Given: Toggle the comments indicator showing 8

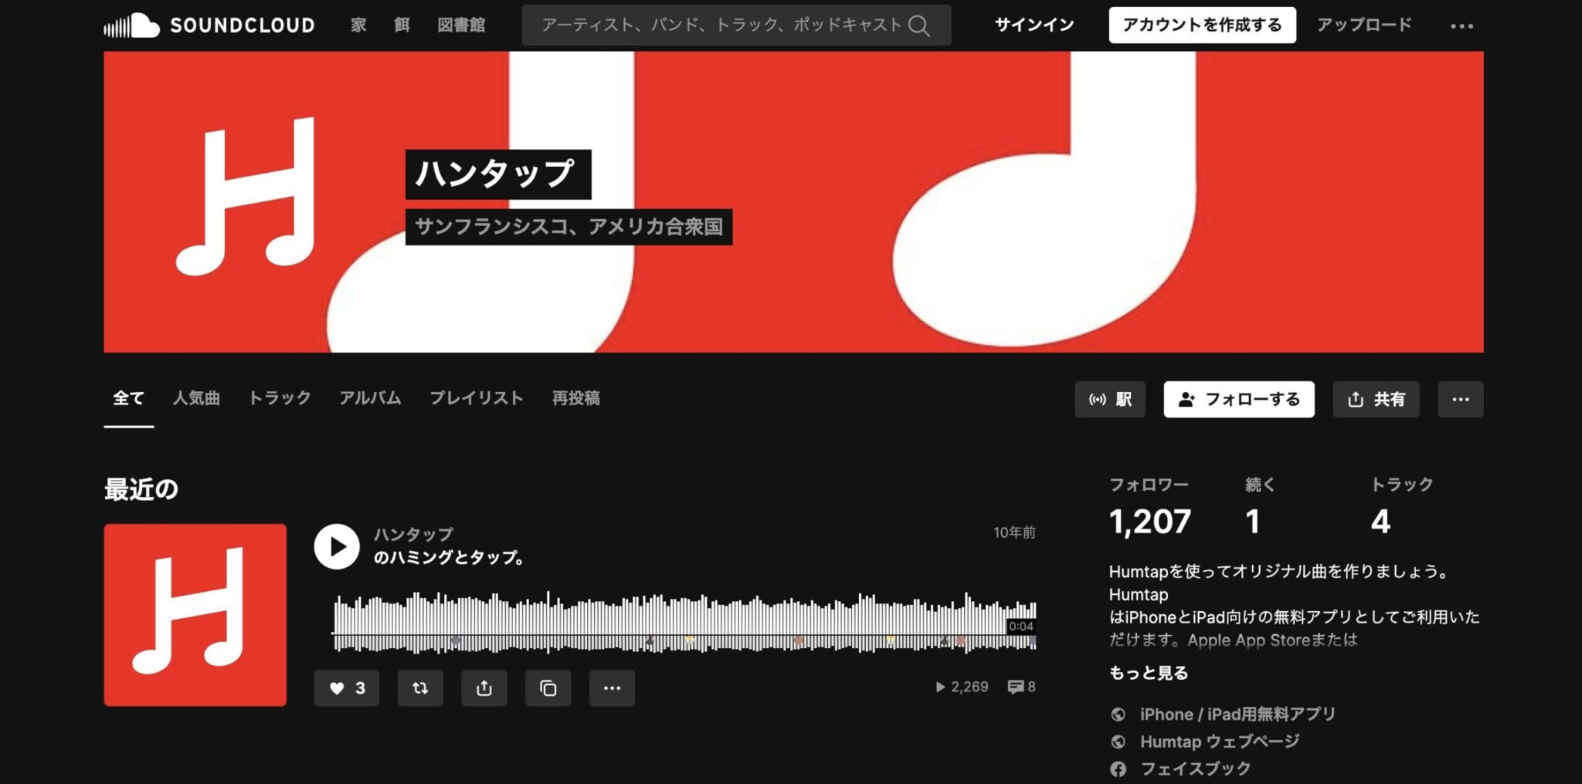Looking at the screenshot, I should (x=1020, y=687).
